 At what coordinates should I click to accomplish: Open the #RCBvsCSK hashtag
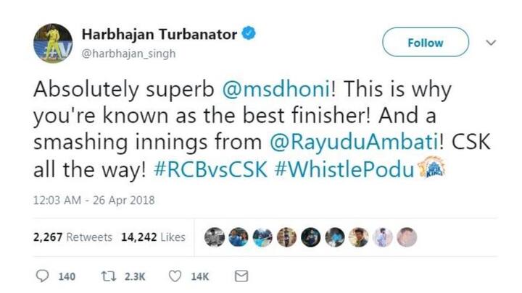point(210,170)
